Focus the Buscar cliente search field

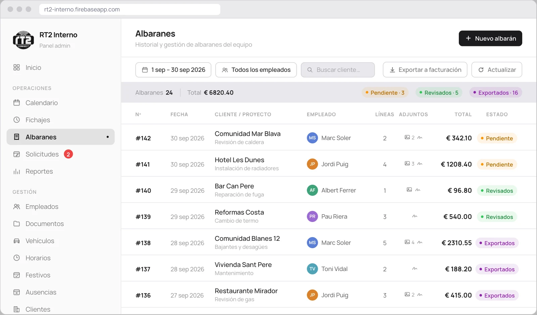click(338, 70)
